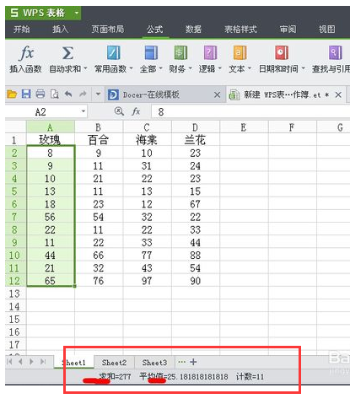350x404 pixels.
Task: Open the 页面布局 ribbon tab
Action: tap(107, 29)
